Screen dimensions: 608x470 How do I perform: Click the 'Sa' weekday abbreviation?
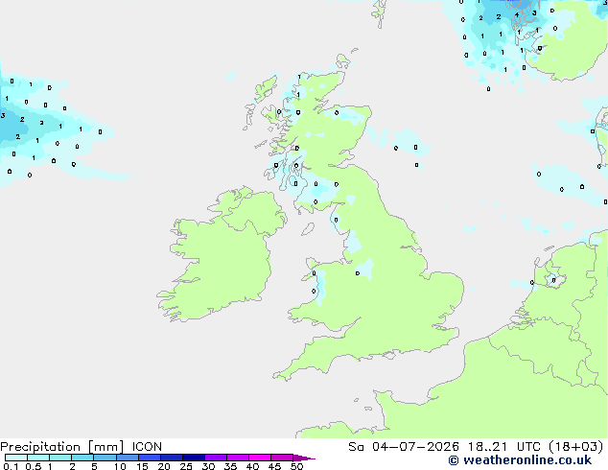356,447
